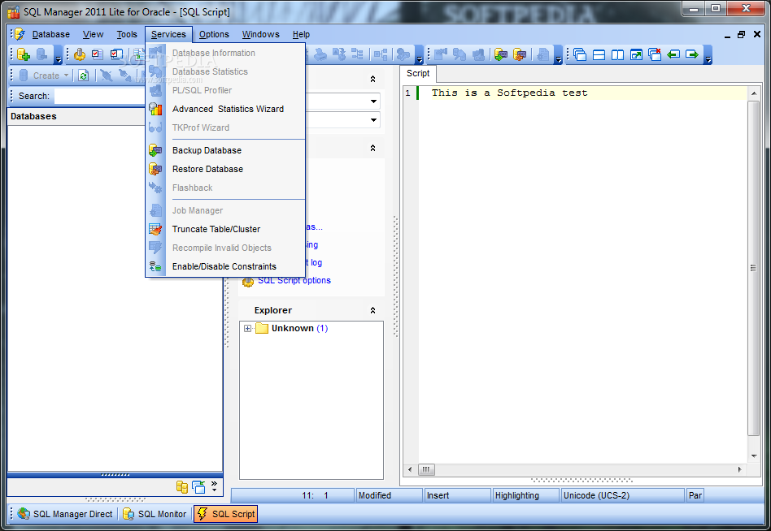Open the lower combo box dropdown arrow
The width and height of the screenshot is (771, 531).
click(373, 119)
